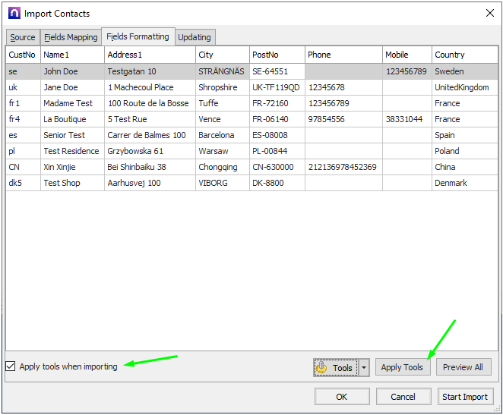Select the PostNo column header
This screenshot has width=503, height=415.
point(277,55)
